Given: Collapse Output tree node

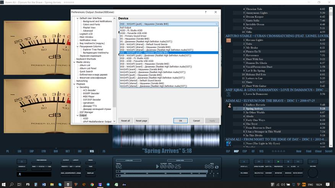Looking at the screenshot, I should pos(78,115).
